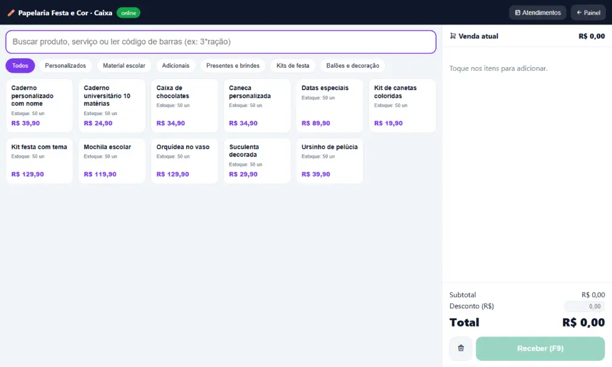Image resolution: width=612 pixels, height=367 pixels.
Task: Select the Kits de festa filter
Action: click(293, 65)
